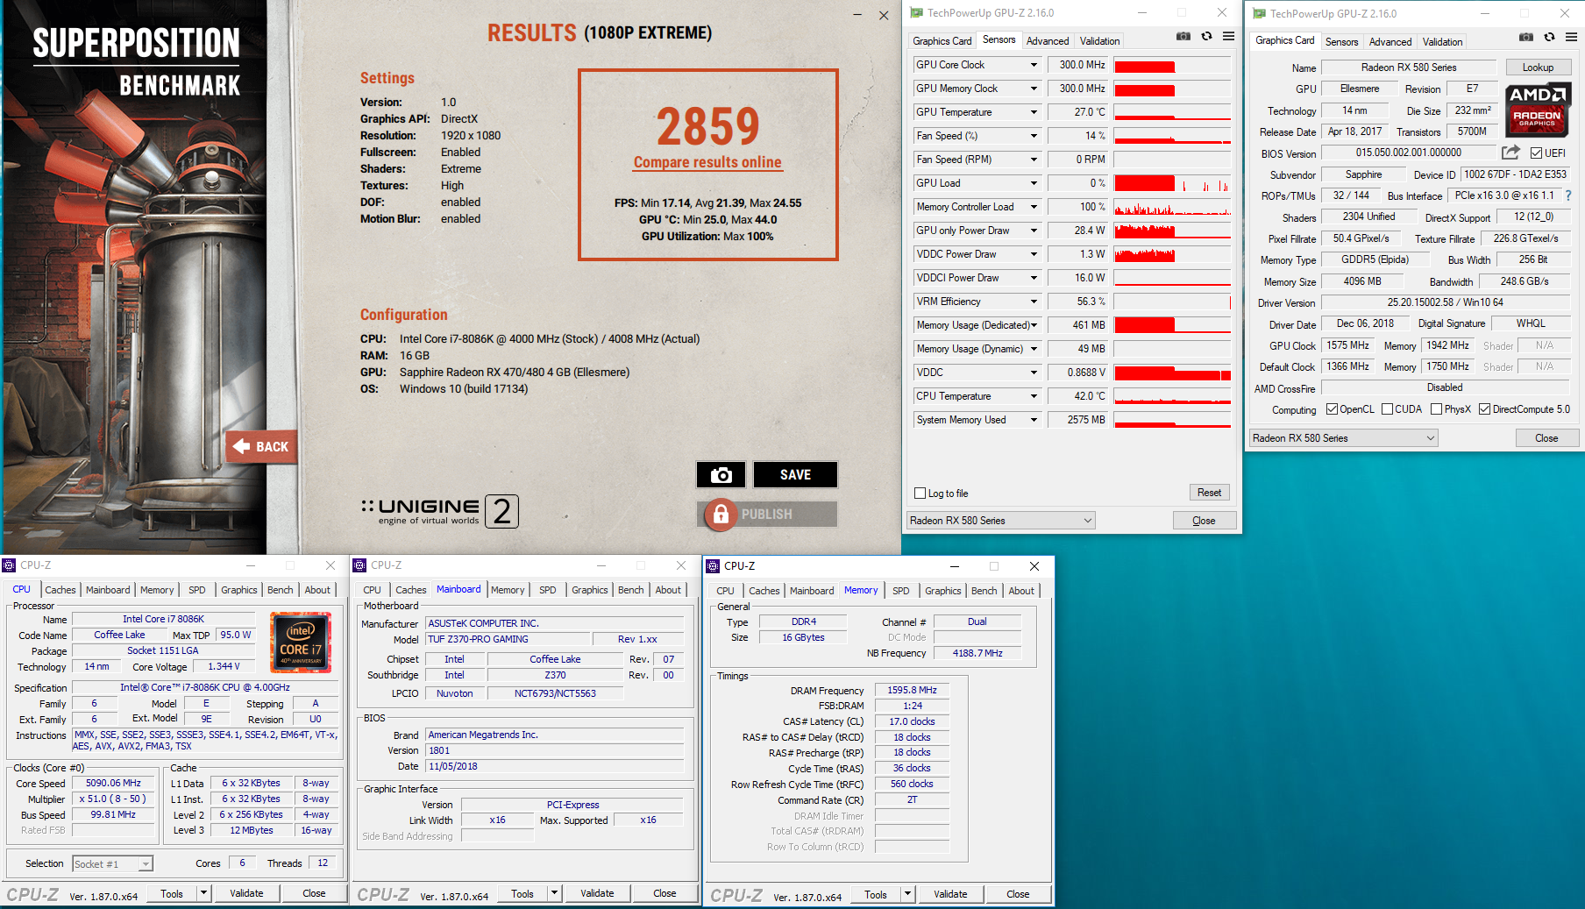Click Close in GPU-Z Sensors window
This screenshot has height=909, width=1585.
[x=1204, y=521]
